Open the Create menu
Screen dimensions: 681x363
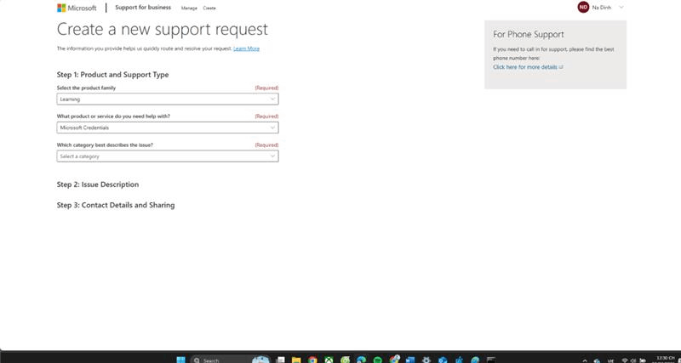[x=209, y=9]
